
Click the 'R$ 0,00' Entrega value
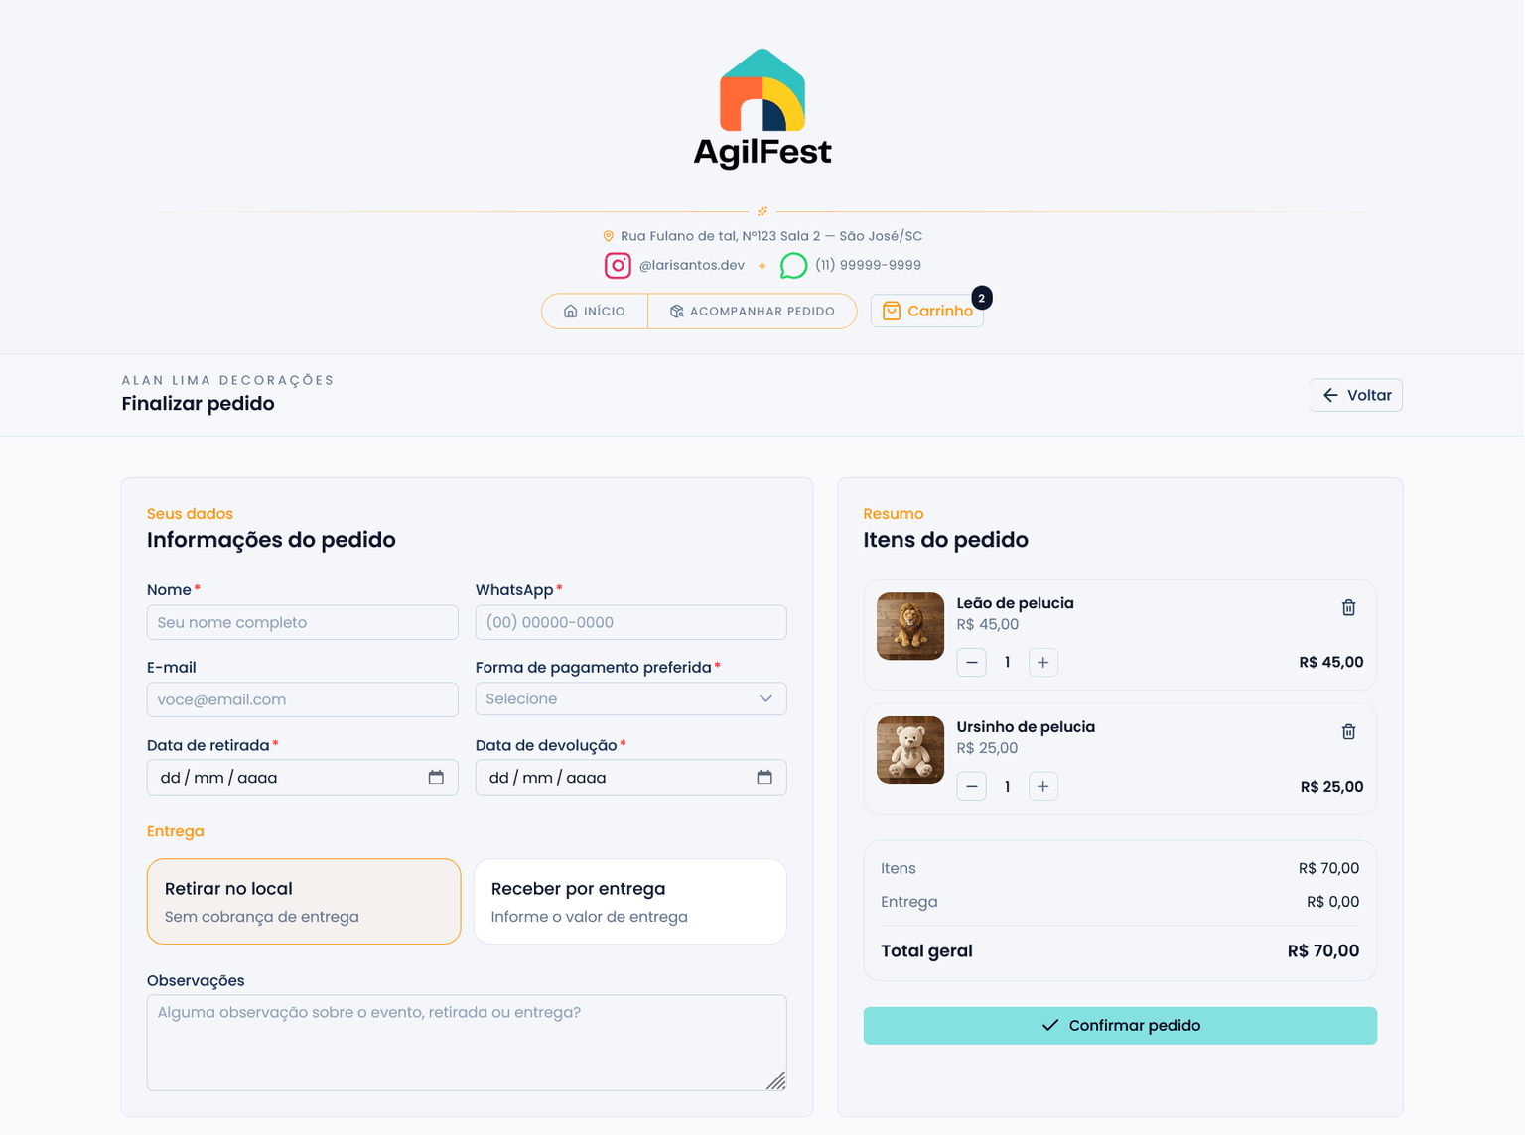click(x=1332, y=902)
